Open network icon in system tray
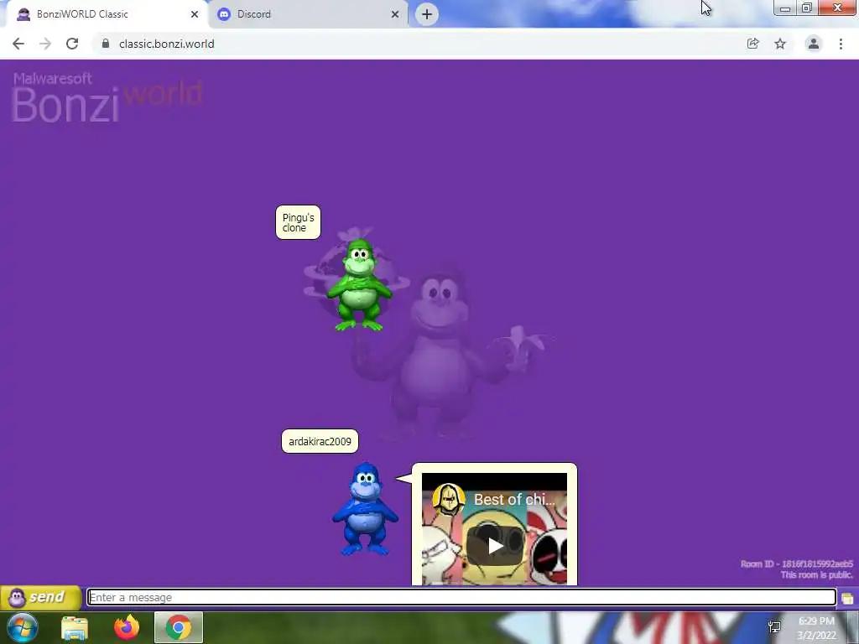 click(x=774, y=627)
